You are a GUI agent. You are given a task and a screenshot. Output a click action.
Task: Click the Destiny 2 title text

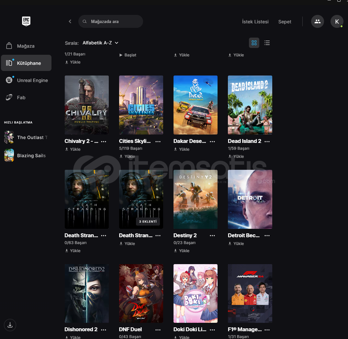(185, 235)
